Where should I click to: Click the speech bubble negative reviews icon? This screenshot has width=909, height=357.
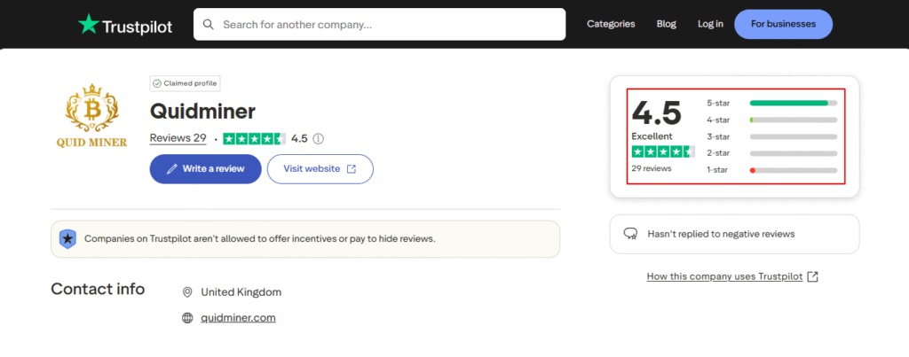[631, 234]
